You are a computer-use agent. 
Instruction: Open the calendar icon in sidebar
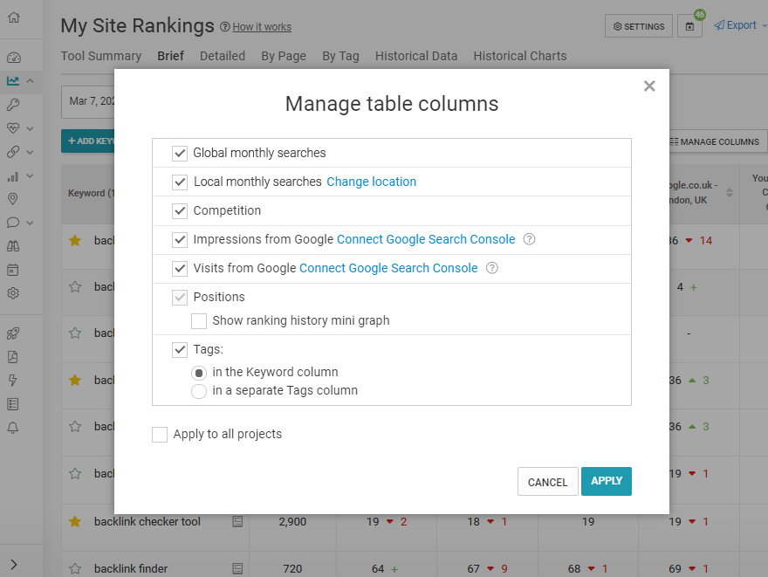(13, 270)
